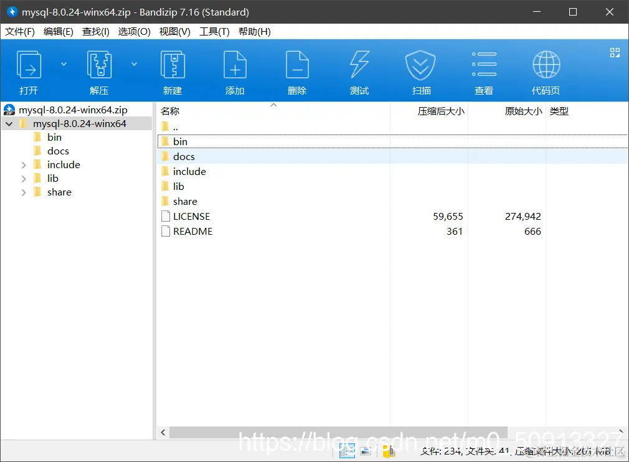Screen dimensions: 629x462
Task: Select the LICENSE file name
Action: (191, 217)
